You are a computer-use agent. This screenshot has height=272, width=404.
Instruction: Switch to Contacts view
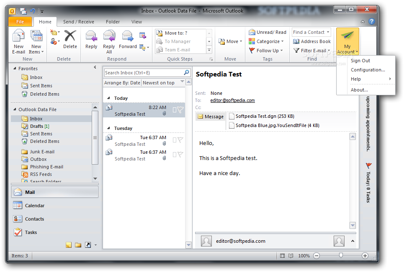[x=55, y=219]
